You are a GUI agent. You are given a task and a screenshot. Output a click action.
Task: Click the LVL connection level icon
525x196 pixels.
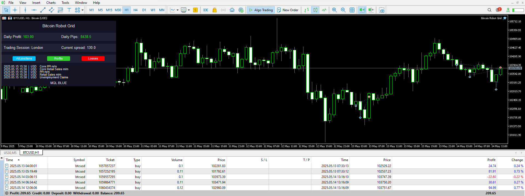point(508,10)
